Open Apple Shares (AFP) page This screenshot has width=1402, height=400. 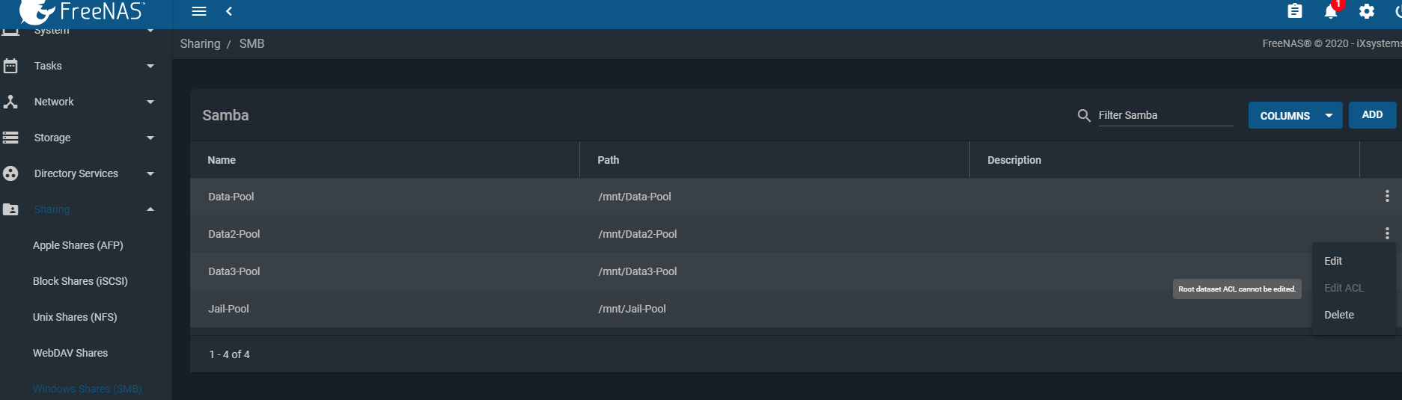(x=78, y=245)
